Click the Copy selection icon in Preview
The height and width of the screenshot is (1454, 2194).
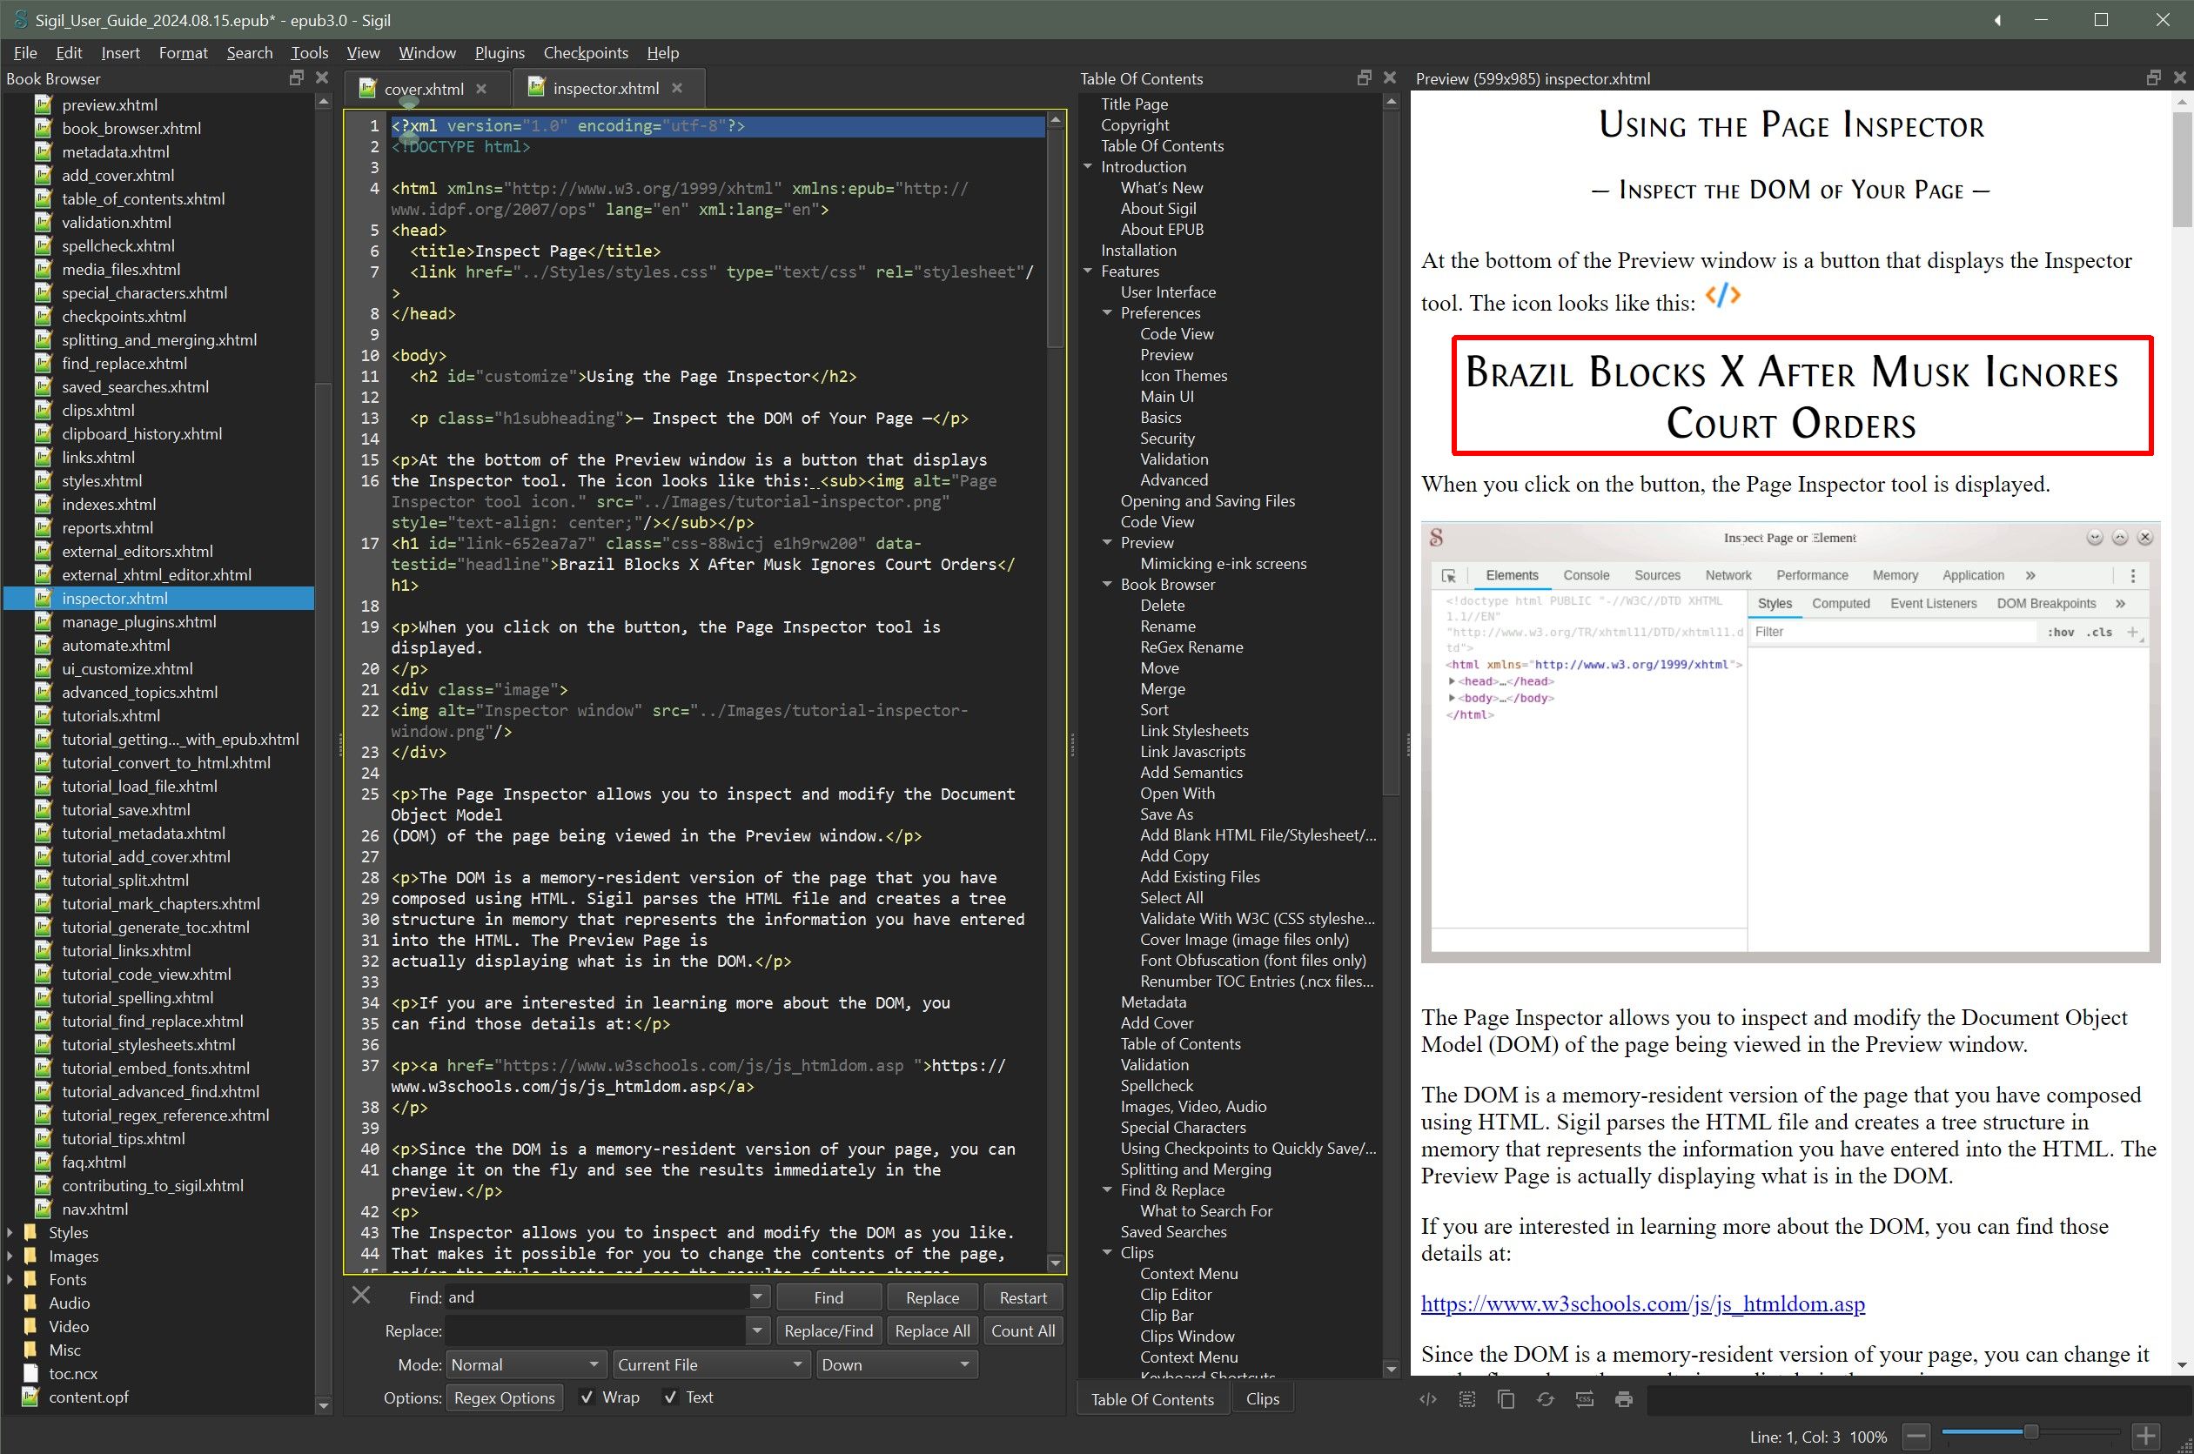tap(1506, 1399)
